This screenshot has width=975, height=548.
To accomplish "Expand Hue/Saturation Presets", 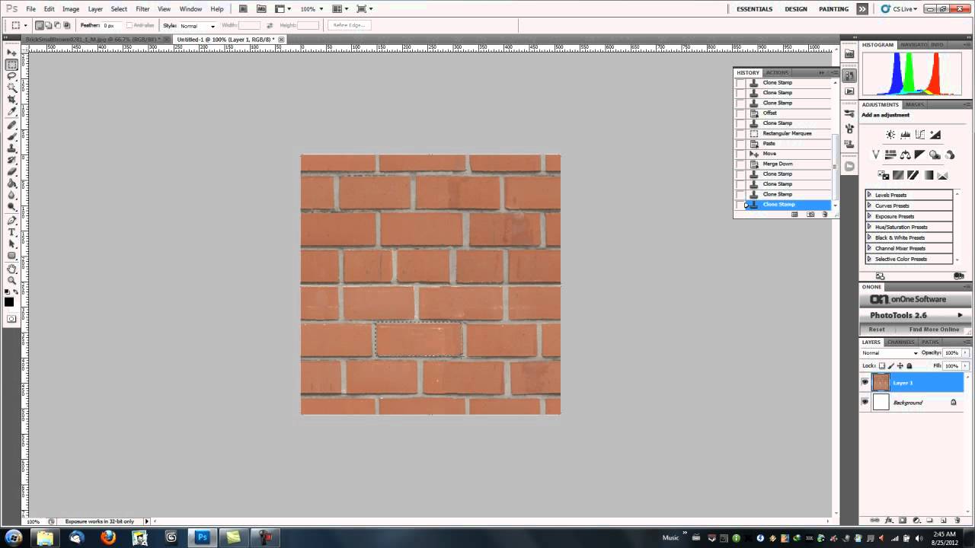I will click(869, 227).
